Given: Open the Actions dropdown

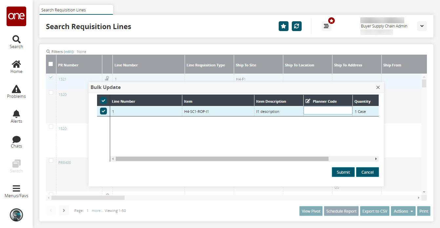Looking at the screenshot, I should click(403, 211).
